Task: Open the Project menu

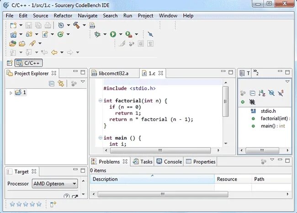Action: (145, 15)
